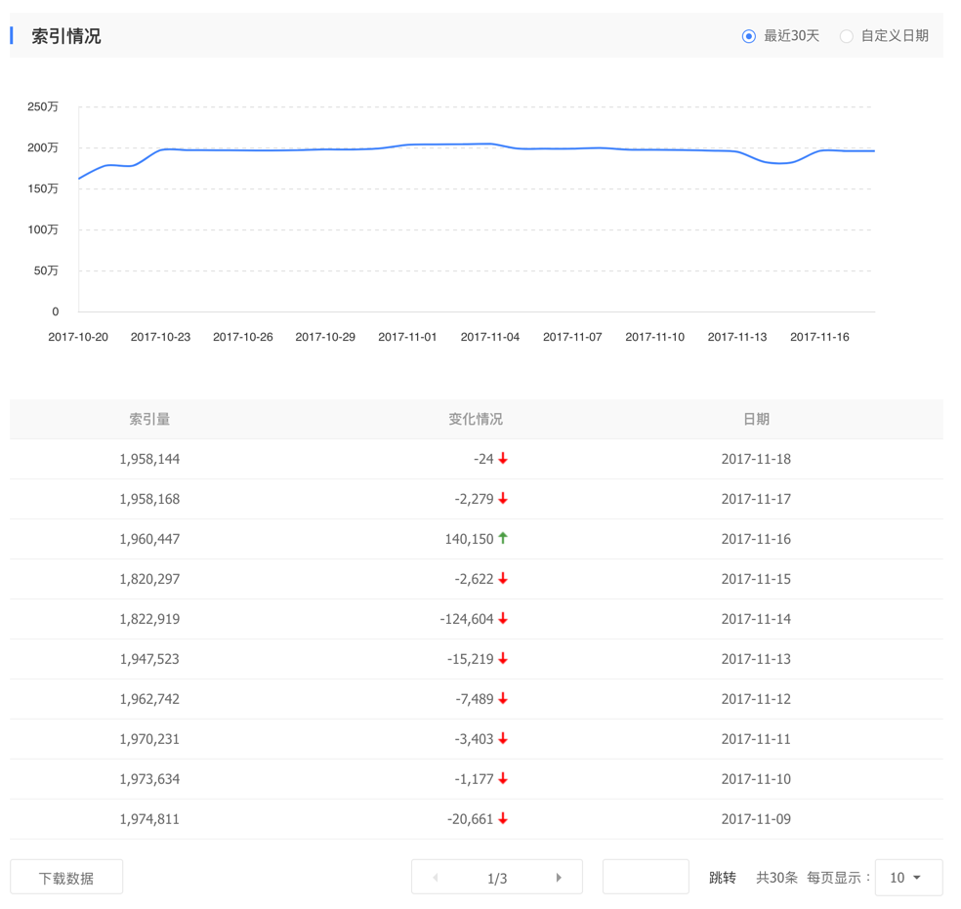Select the 自定义日期 radio option

(846, 36)
